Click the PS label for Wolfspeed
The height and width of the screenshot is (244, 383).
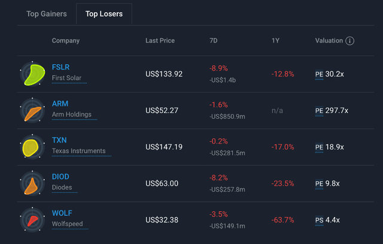[319, 220]
